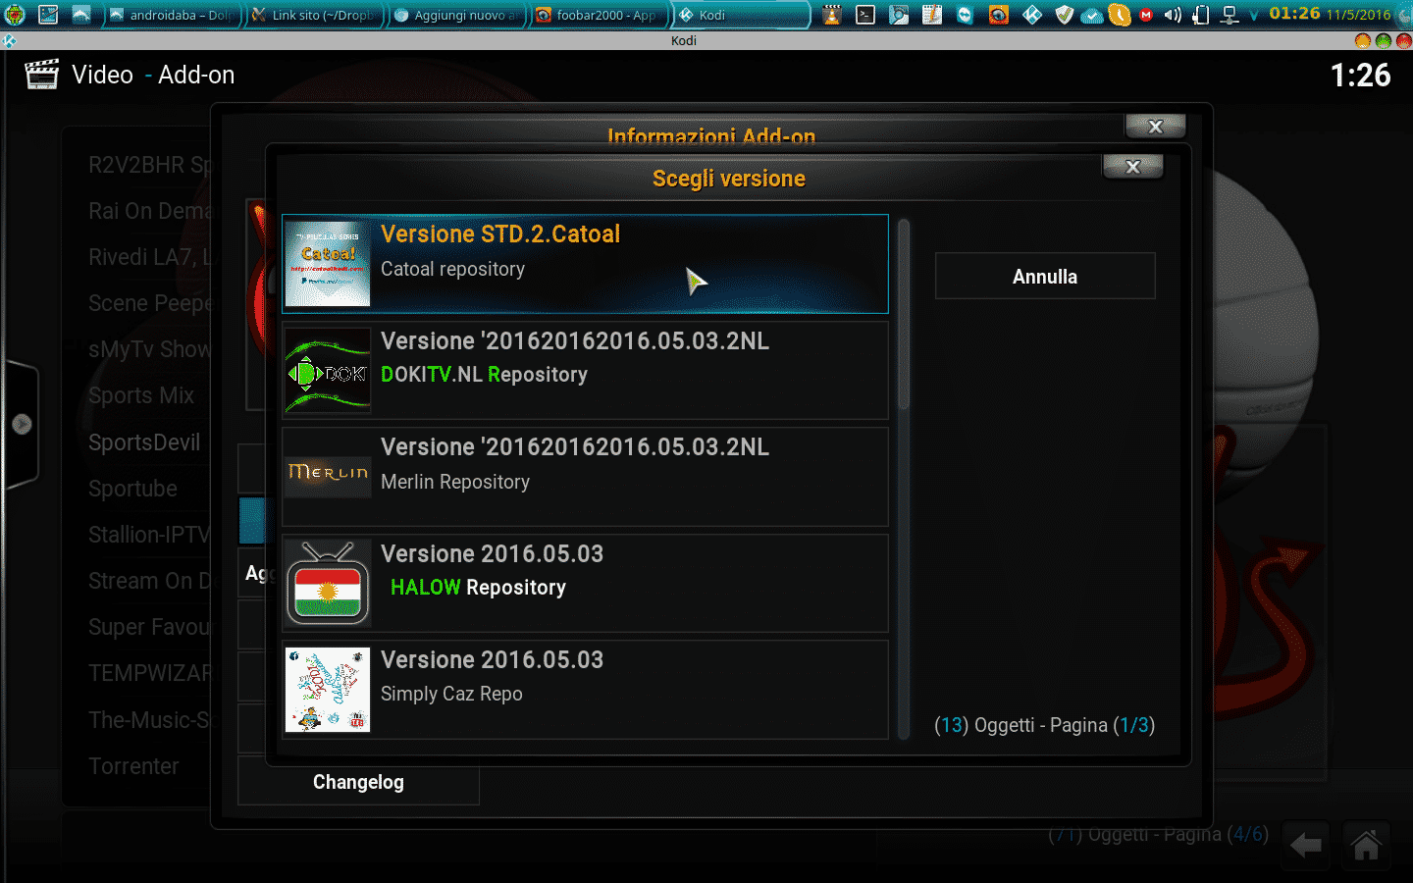Click the Annulla button
The width and height of the screenshot is (1413, 883).
pos(1045,277)
